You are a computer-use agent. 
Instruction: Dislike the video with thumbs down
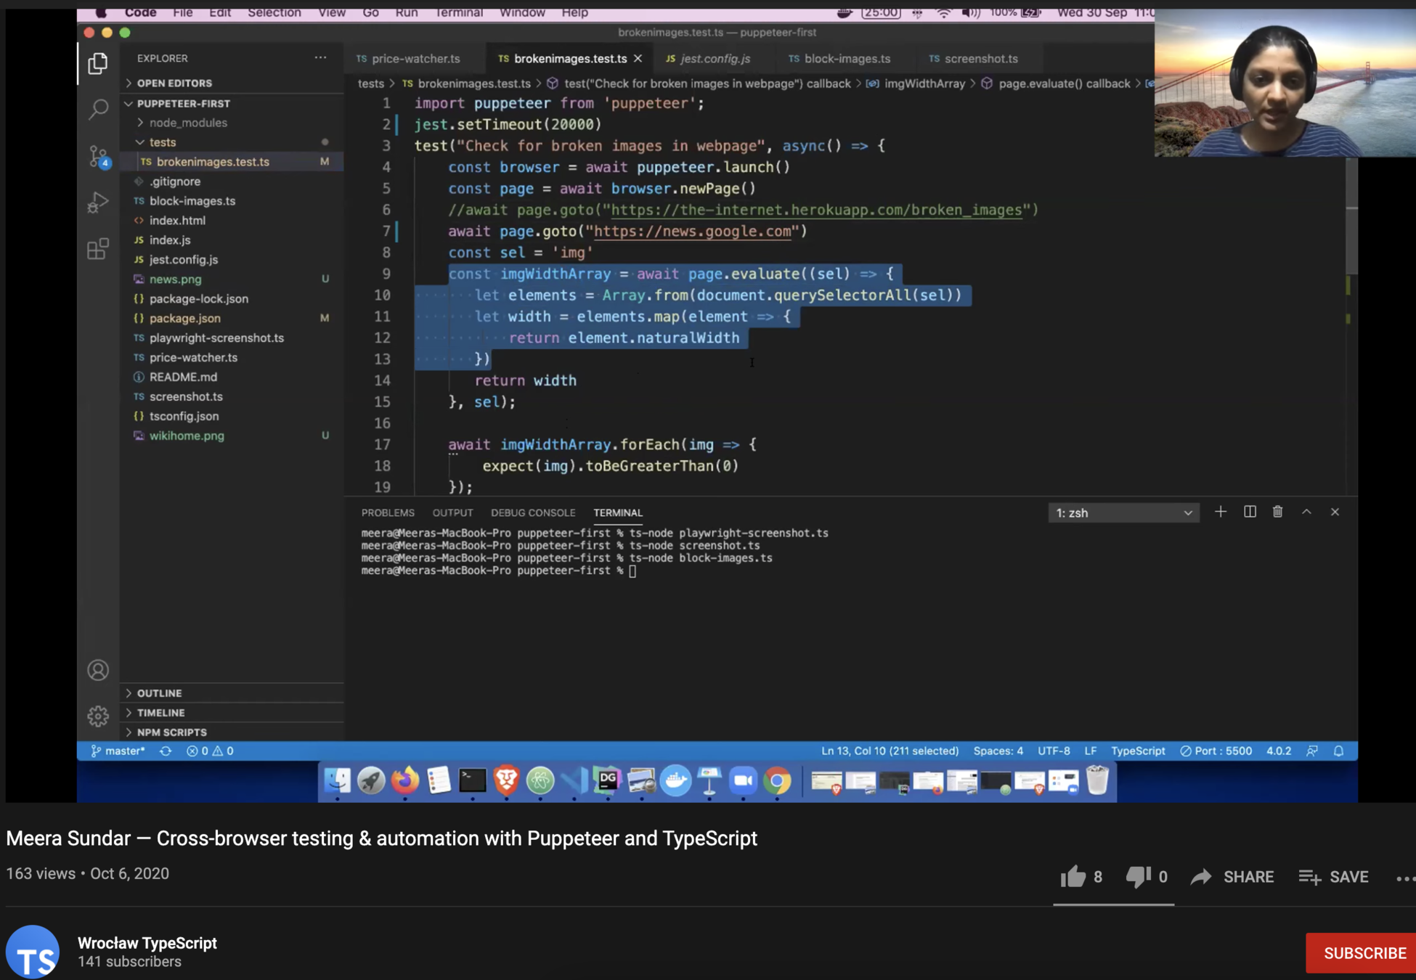pos(1138,877)
